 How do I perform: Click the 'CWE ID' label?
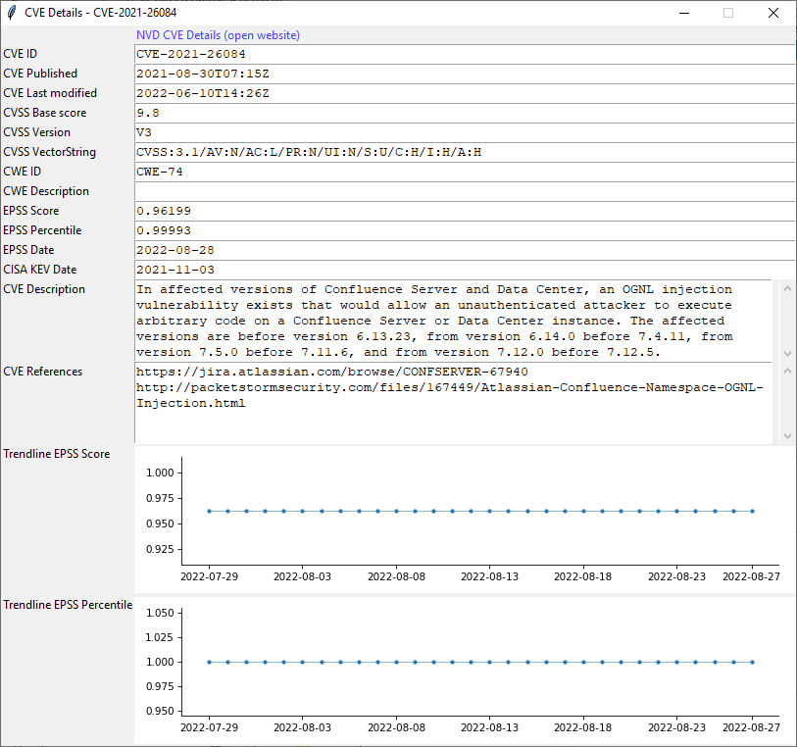pyautogui.click(x=22, y=172)
